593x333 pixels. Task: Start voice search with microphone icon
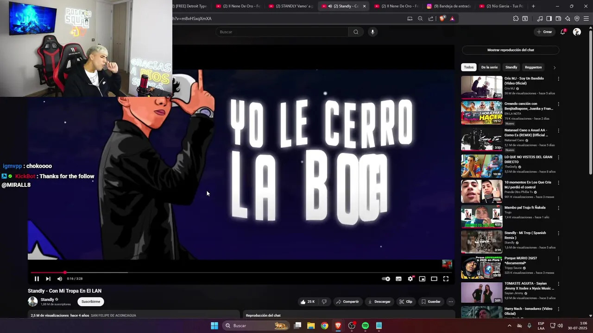372,32
